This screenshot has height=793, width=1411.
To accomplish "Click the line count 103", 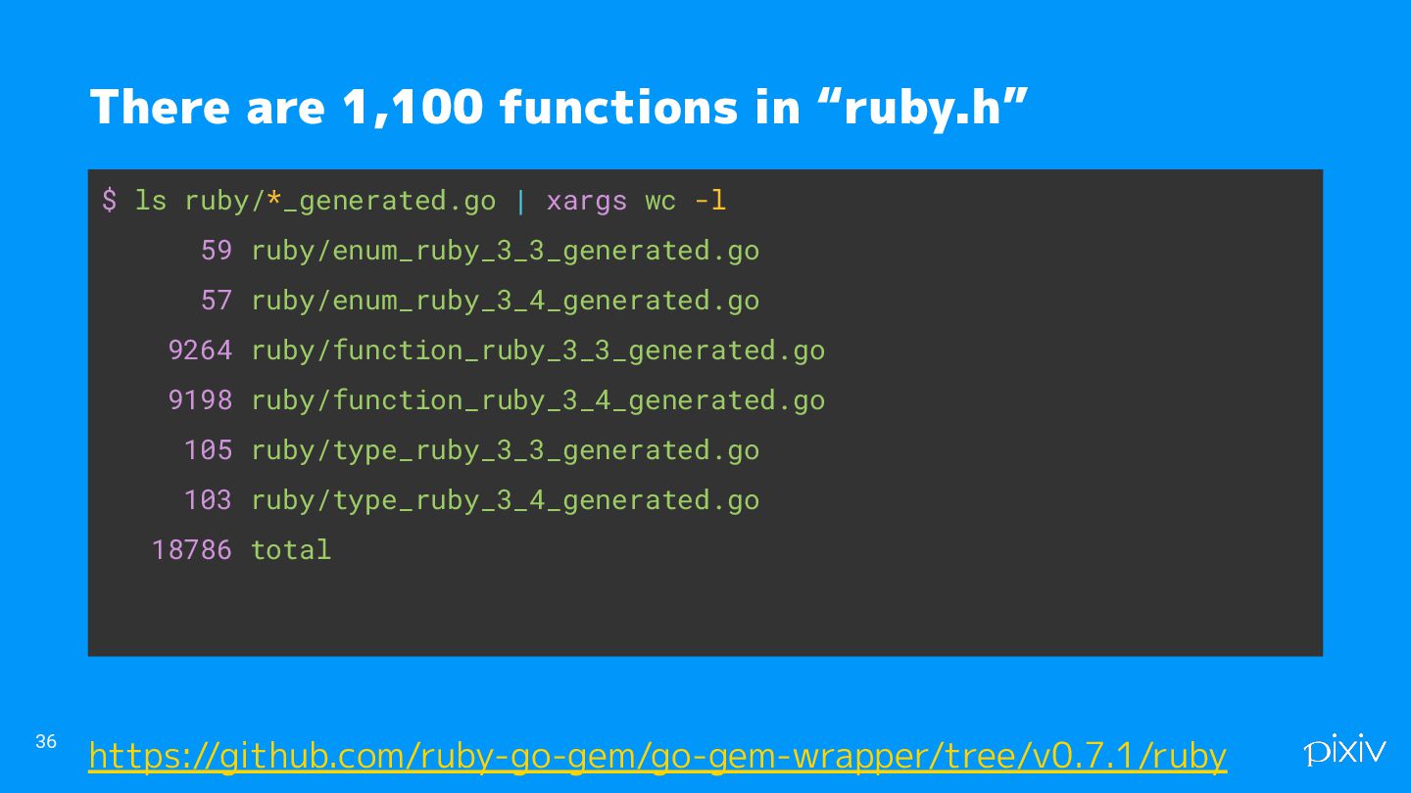I will click(208, 500).
